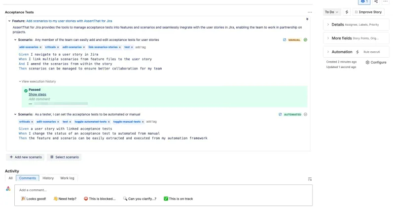
Task: Click Add comment in Passed execution
Action: 39,99
